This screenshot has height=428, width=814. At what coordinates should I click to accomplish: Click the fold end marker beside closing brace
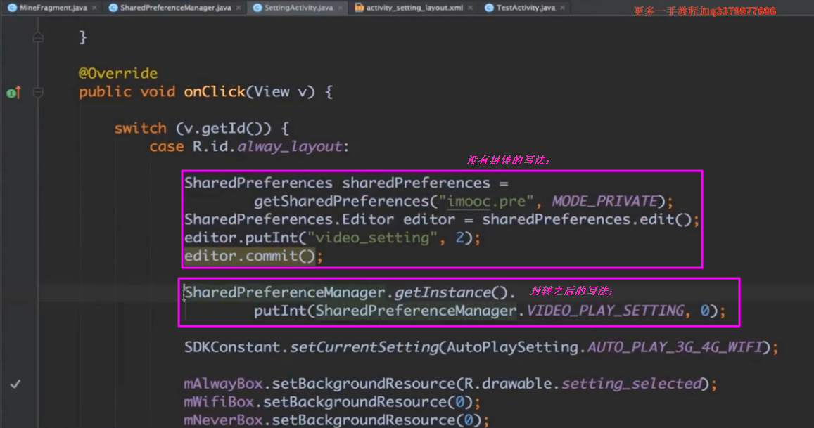38,37
